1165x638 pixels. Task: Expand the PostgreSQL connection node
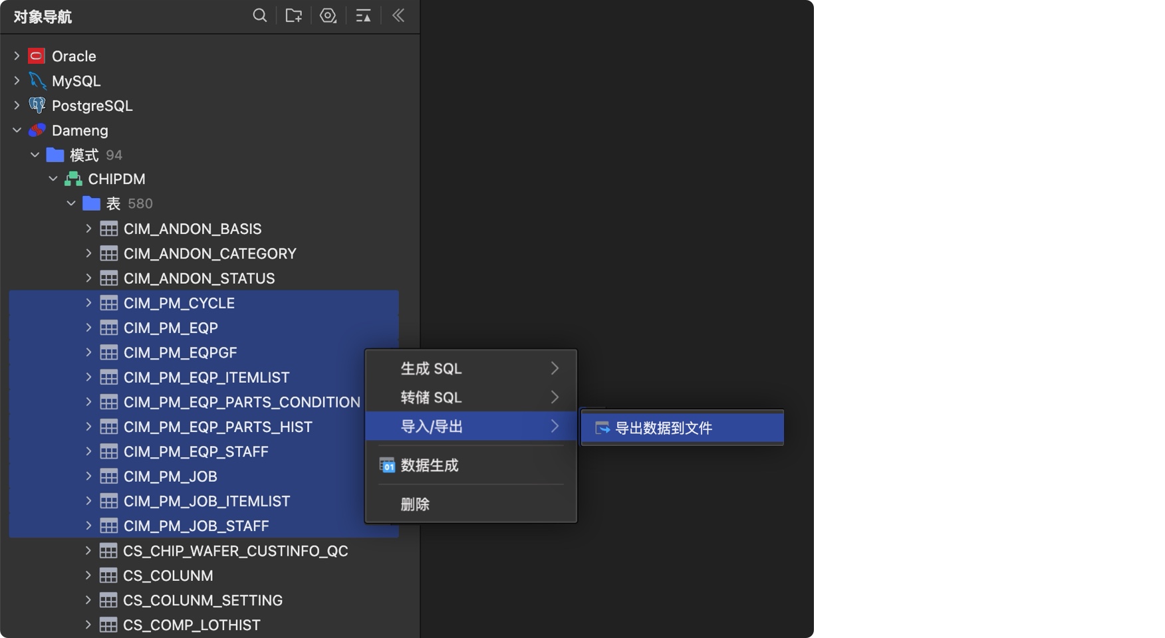tap(17, 105)
